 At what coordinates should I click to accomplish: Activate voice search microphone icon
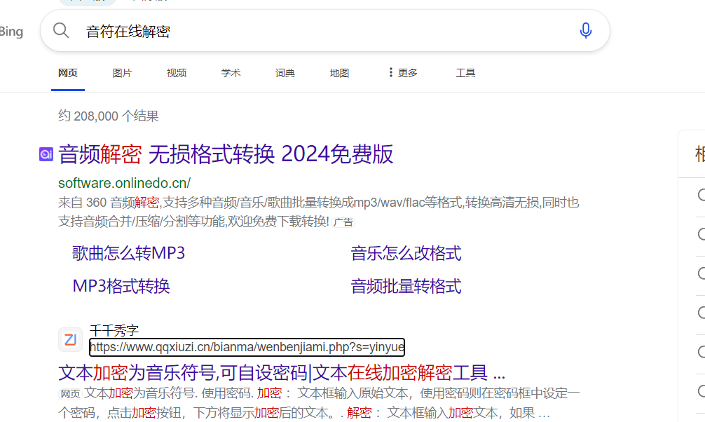tap(585, 31)
